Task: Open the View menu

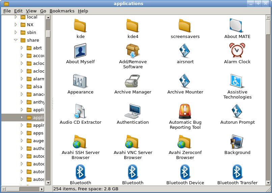Action: (31, 11)
